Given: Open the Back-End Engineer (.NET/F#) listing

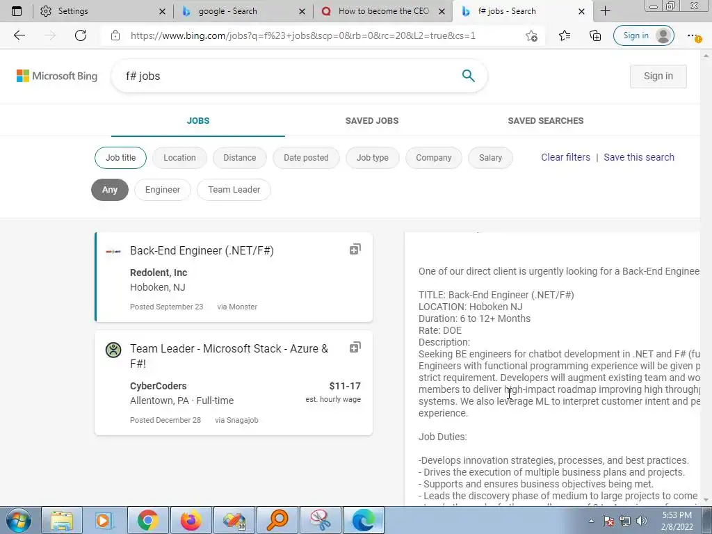Looking at the screenshot, I should pyautogui.click(x=234, y=277).
